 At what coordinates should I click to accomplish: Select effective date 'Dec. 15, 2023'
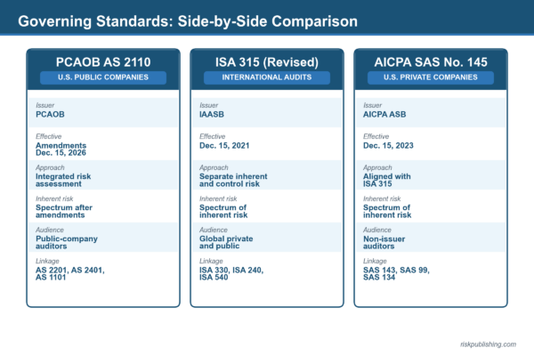coord(388,145)
